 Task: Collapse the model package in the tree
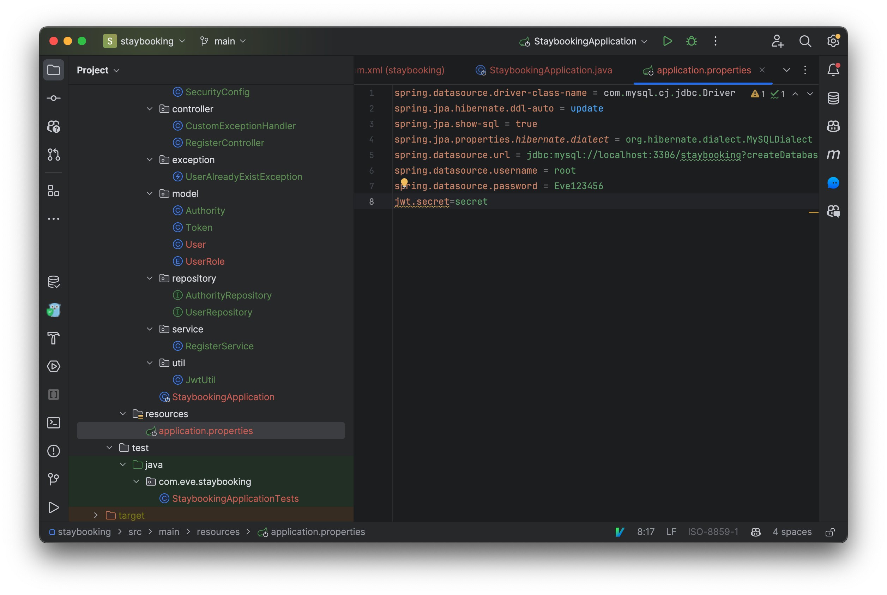[149, 193]
